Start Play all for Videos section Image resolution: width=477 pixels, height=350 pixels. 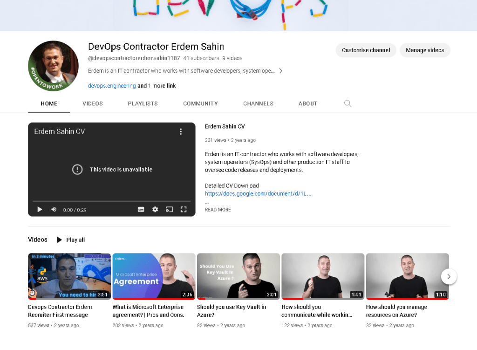(x=71, y=240)
